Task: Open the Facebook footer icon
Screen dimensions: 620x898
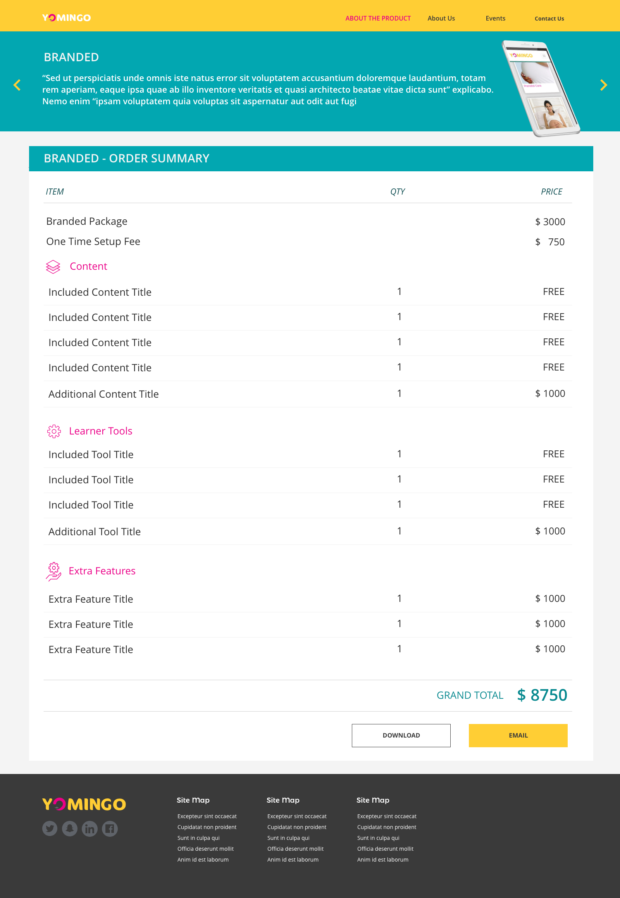Action: 110,829
